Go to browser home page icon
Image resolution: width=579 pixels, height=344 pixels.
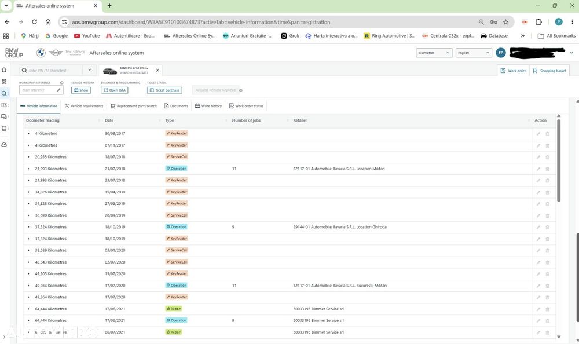click(48, 22)
